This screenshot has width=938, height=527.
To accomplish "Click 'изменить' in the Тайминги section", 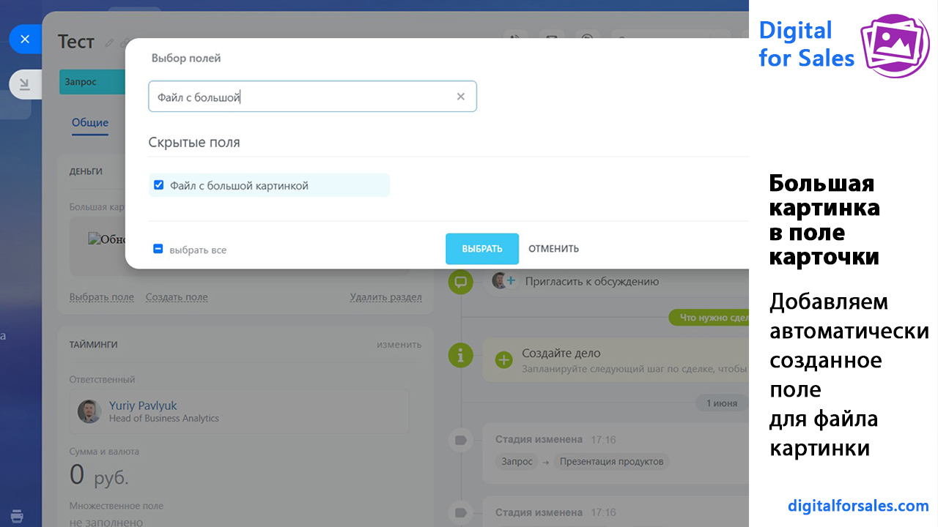I will tap(399, 344).
